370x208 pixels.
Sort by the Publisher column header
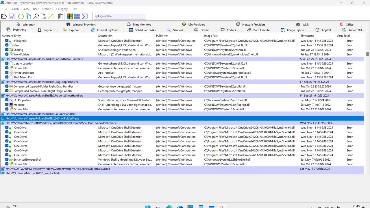coord(179,36)
